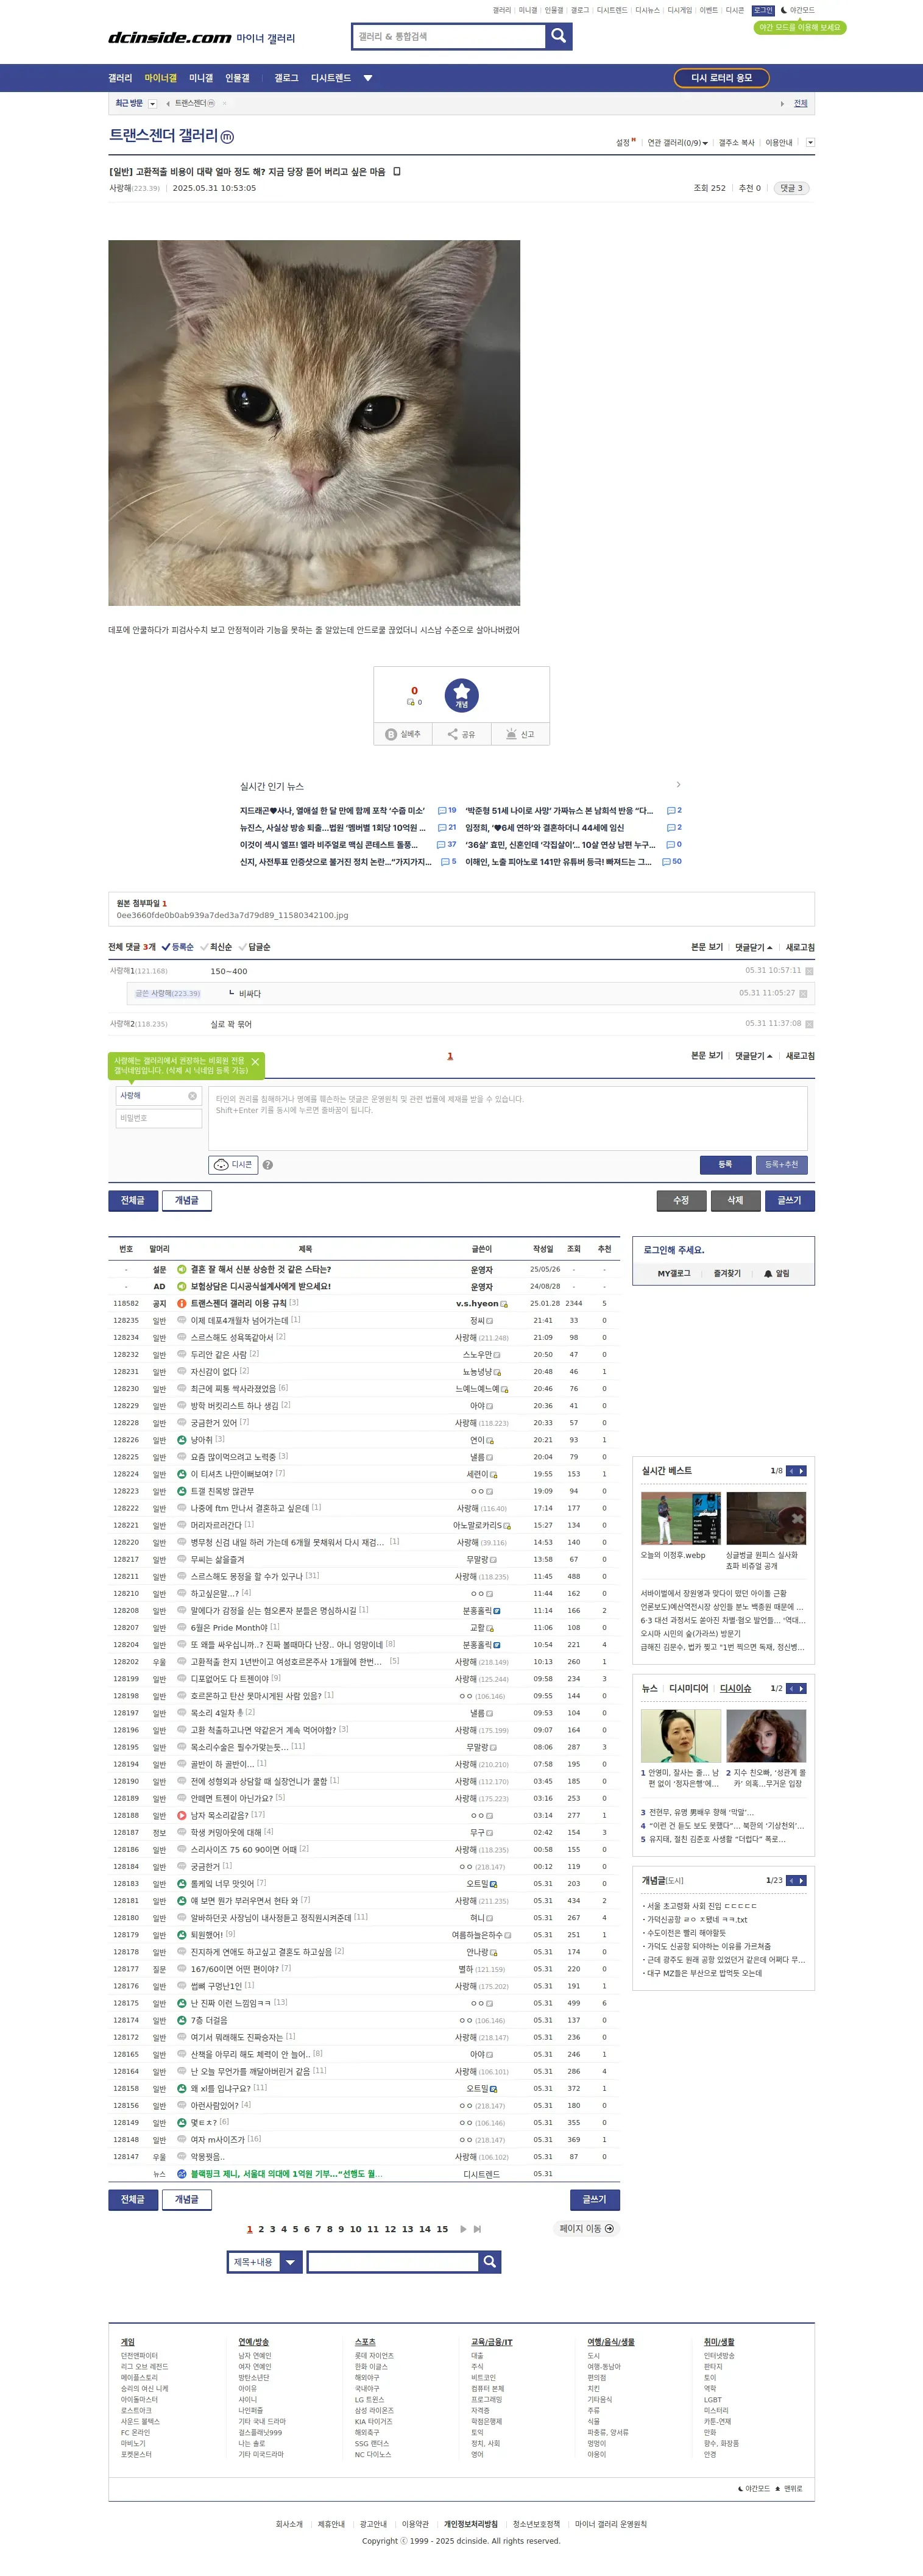Close the green nickname tooltip
The width and height of the screenshot is (923, 2576).
tap(255, 1062)
